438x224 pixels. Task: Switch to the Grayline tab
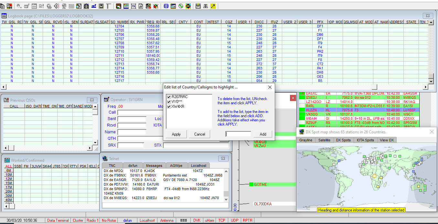[x=305, y=140]
